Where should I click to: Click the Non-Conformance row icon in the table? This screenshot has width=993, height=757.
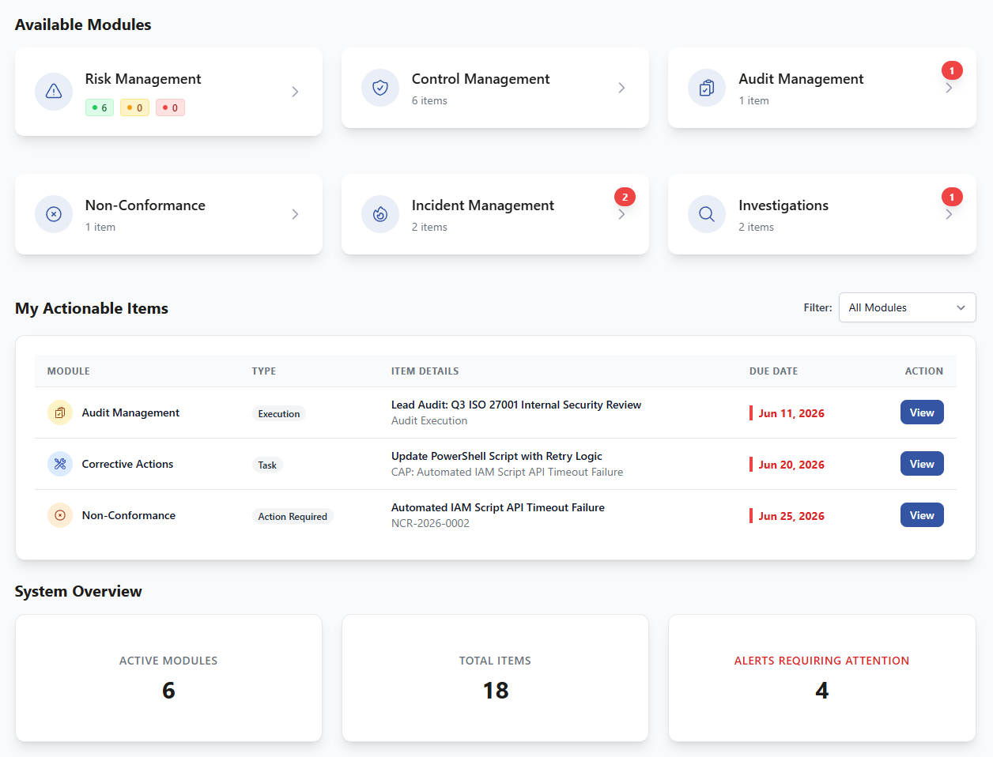point(60,515)
